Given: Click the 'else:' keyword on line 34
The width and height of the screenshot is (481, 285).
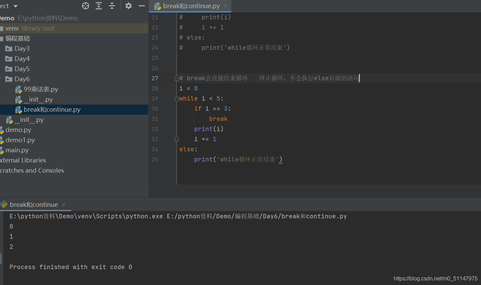Looking at the screenshot, I should pyautogui.click(x=188, y=149).
